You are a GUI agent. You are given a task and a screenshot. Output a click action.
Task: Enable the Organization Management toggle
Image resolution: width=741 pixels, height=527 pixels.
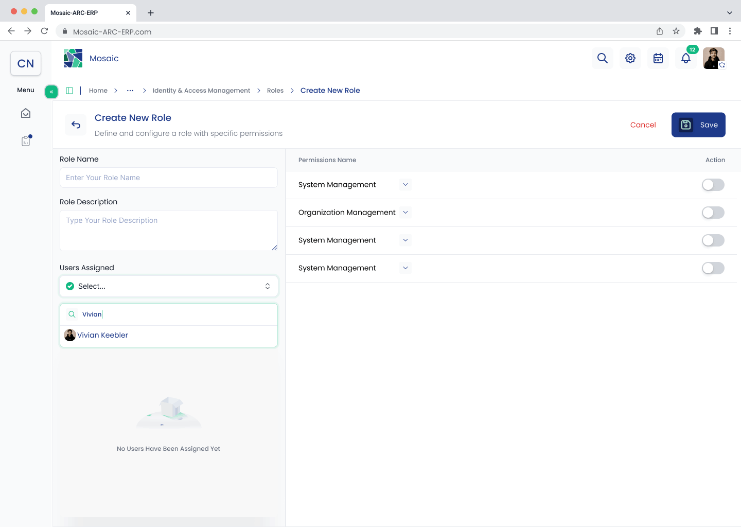coord(713,213)
